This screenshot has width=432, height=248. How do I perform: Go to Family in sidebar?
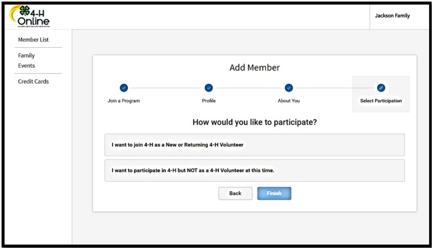tap(27, 56)
